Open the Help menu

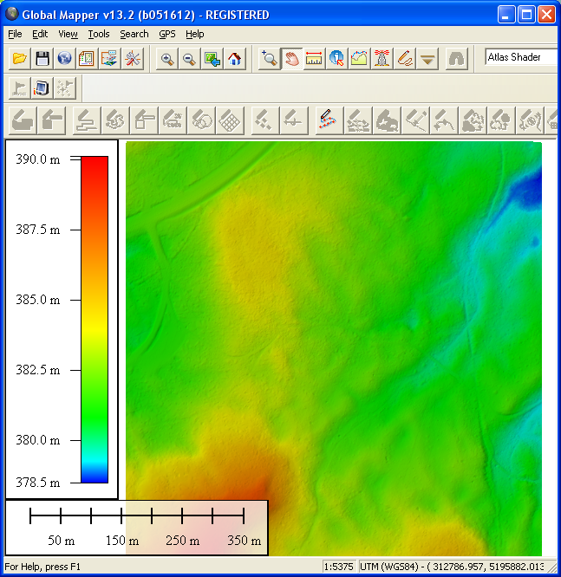[195, 35]
